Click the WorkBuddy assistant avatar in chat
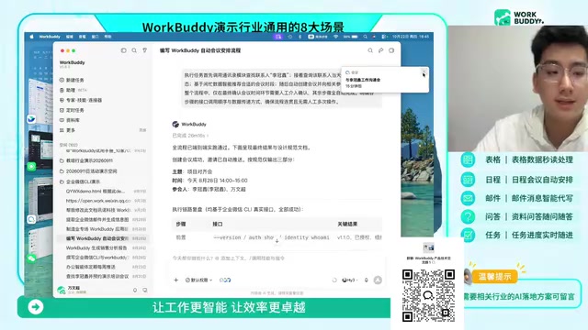Viewport: 588px width, 330px height. [175, 125]
